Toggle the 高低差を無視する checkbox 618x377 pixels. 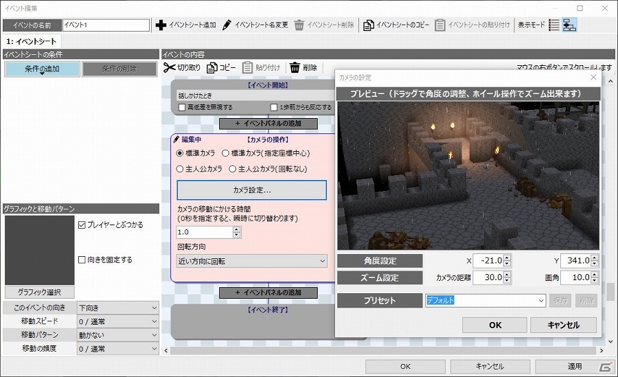[182, 107]
